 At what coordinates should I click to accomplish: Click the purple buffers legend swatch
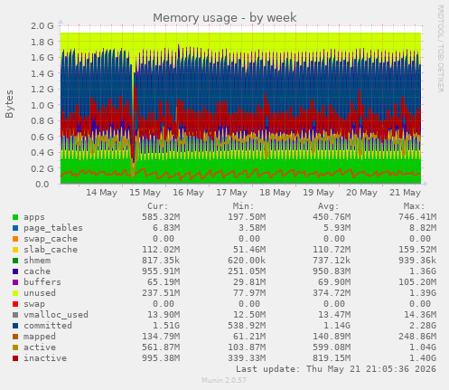coord(15,282)
